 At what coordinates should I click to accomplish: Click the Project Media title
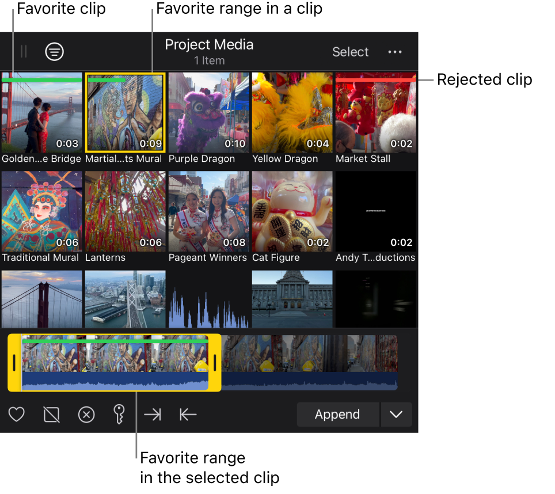pos(209,44)
